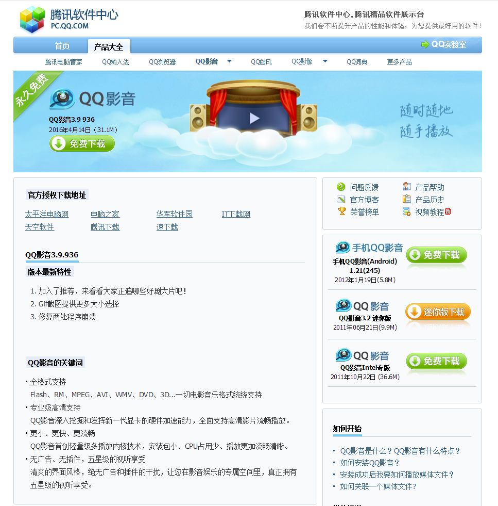Click the QQ影音 迷你版 product icon
This screenshot has height=506, width=498.
pos(344,305)
